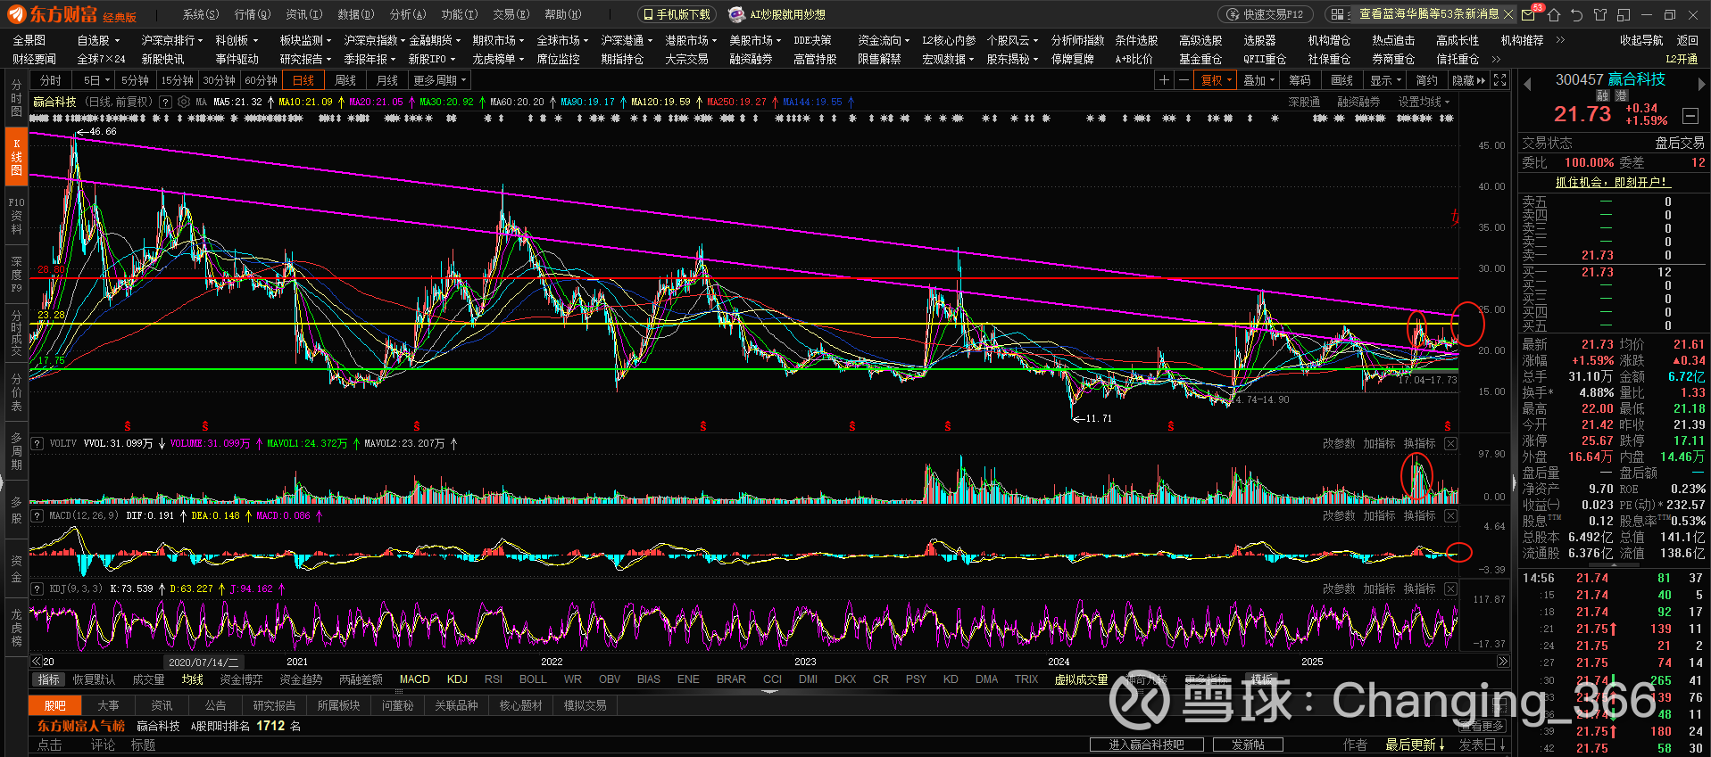This screenshot has height=757, width=1711.
Task: Open help for the main chart indicator
Action: click(165, 102)
